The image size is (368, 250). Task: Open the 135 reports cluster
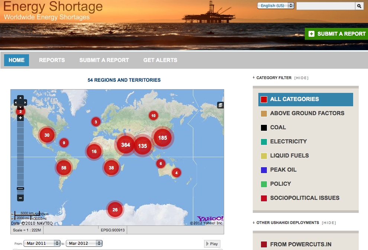click(x=142, y=146)
